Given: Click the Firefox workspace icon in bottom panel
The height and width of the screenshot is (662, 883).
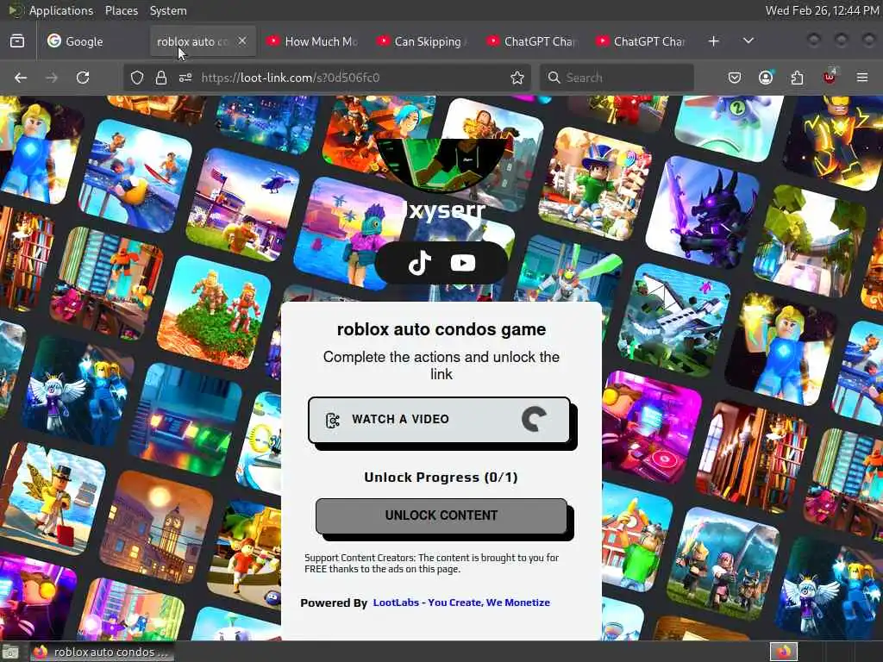Looking at the screenshot, I should point(784,652).
